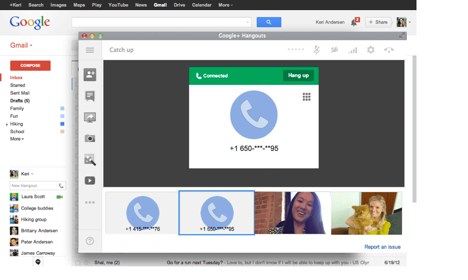
Task: Click the Share button
Action: point(378,22)
